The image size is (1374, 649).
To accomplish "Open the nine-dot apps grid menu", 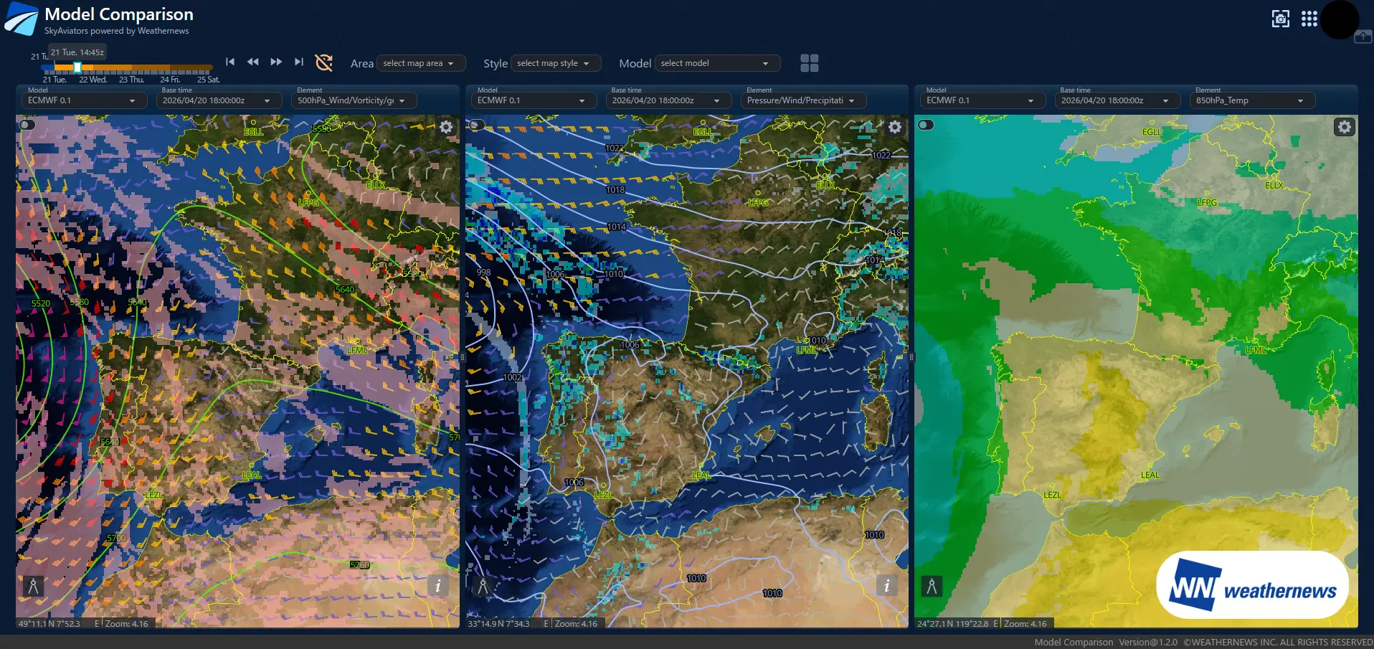I will coord(1309,19).
